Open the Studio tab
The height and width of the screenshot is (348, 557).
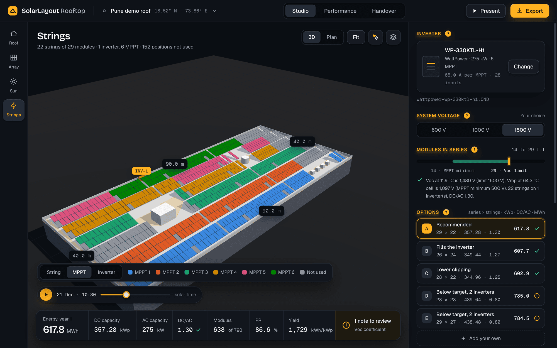[300, 11]
